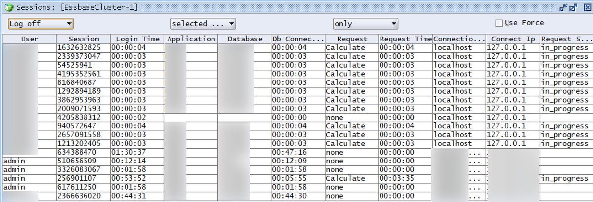Sort by the Login Time column header
This screenshot has width=593, height=202.
[137, 39]
